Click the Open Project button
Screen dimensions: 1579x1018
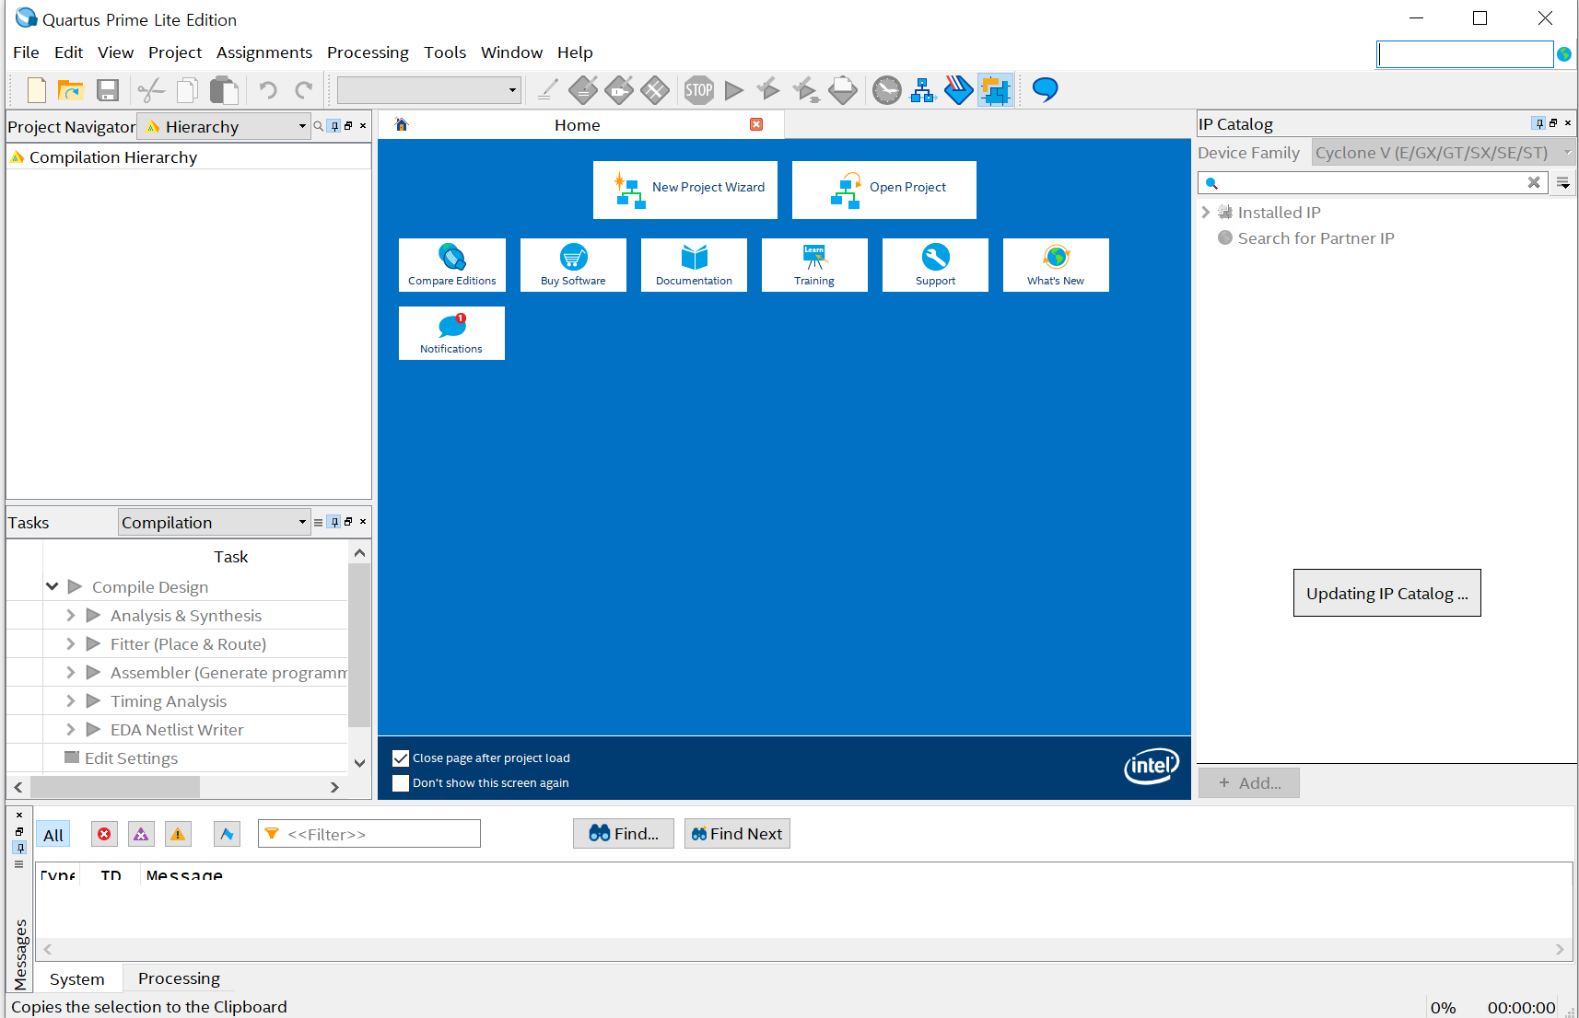884,190
